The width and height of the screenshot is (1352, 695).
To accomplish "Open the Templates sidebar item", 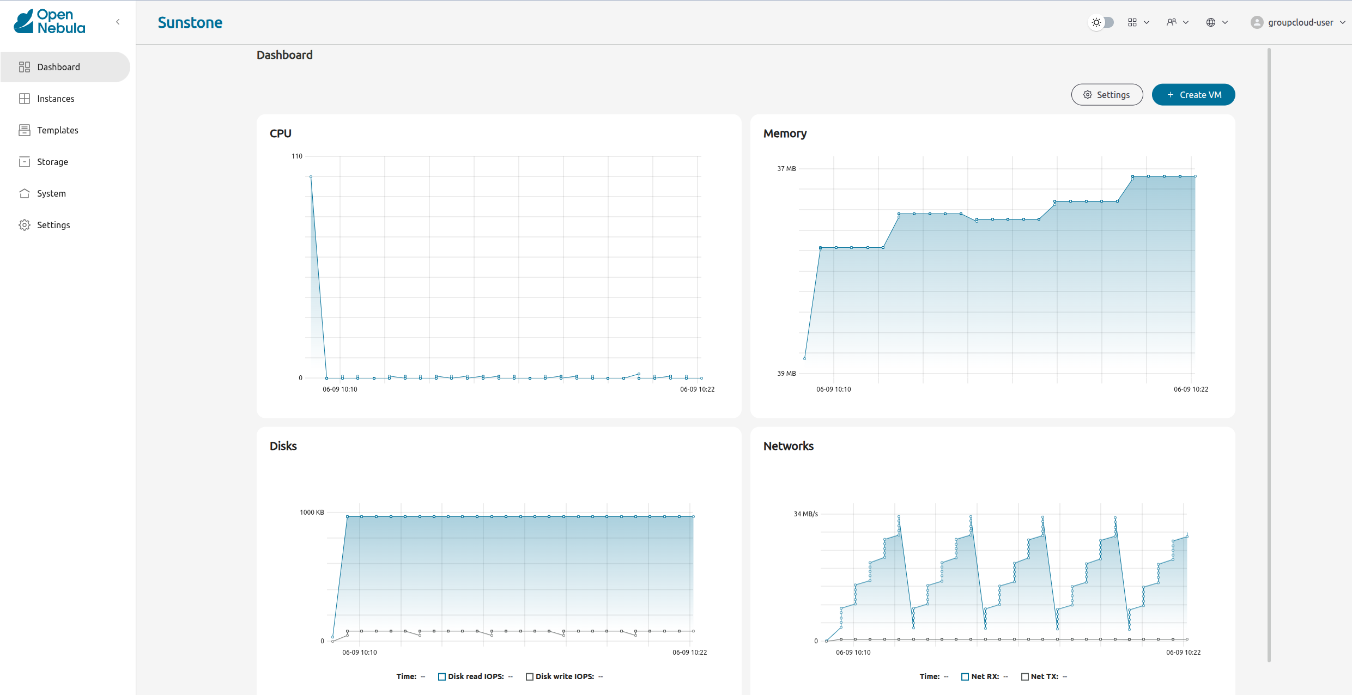I will (57, 130).
